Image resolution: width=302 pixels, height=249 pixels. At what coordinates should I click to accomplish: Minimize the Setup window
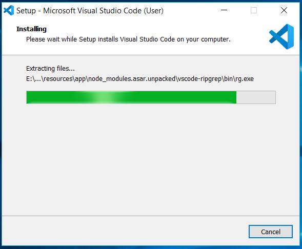tap(224, 10)
